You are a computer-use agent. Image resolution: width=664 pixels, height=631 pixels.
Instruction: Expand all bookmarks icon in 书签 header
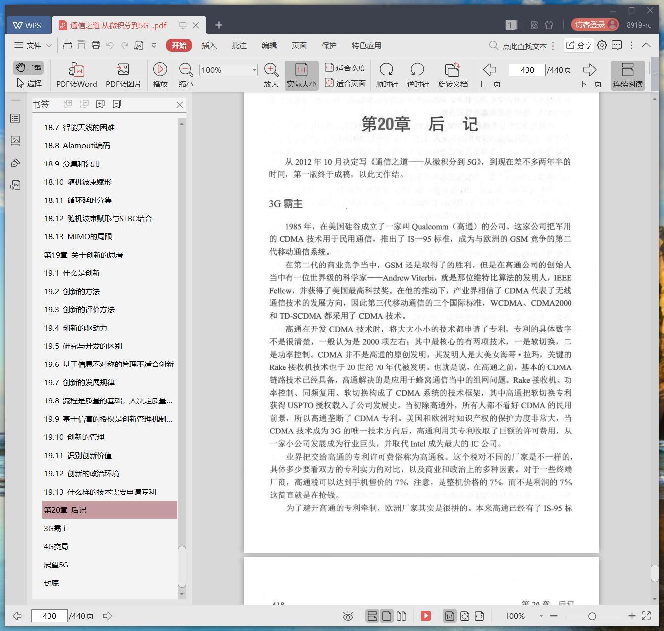click(x=68, y=104)
